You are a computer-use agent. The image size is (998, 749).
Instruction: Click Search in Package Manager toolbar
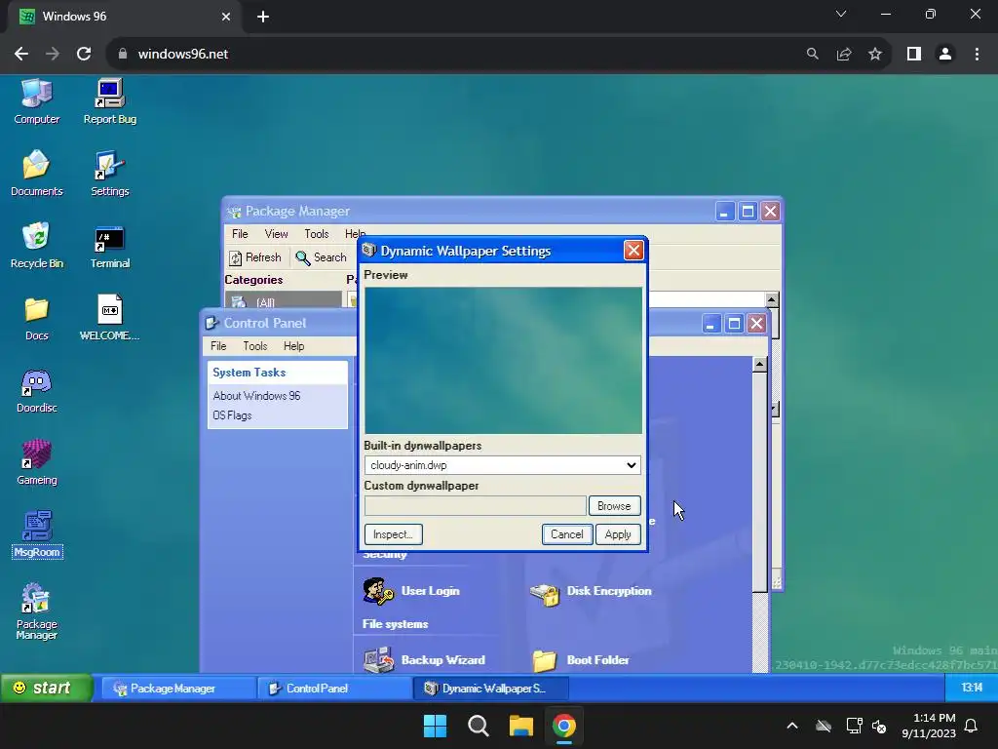point(321,257)
